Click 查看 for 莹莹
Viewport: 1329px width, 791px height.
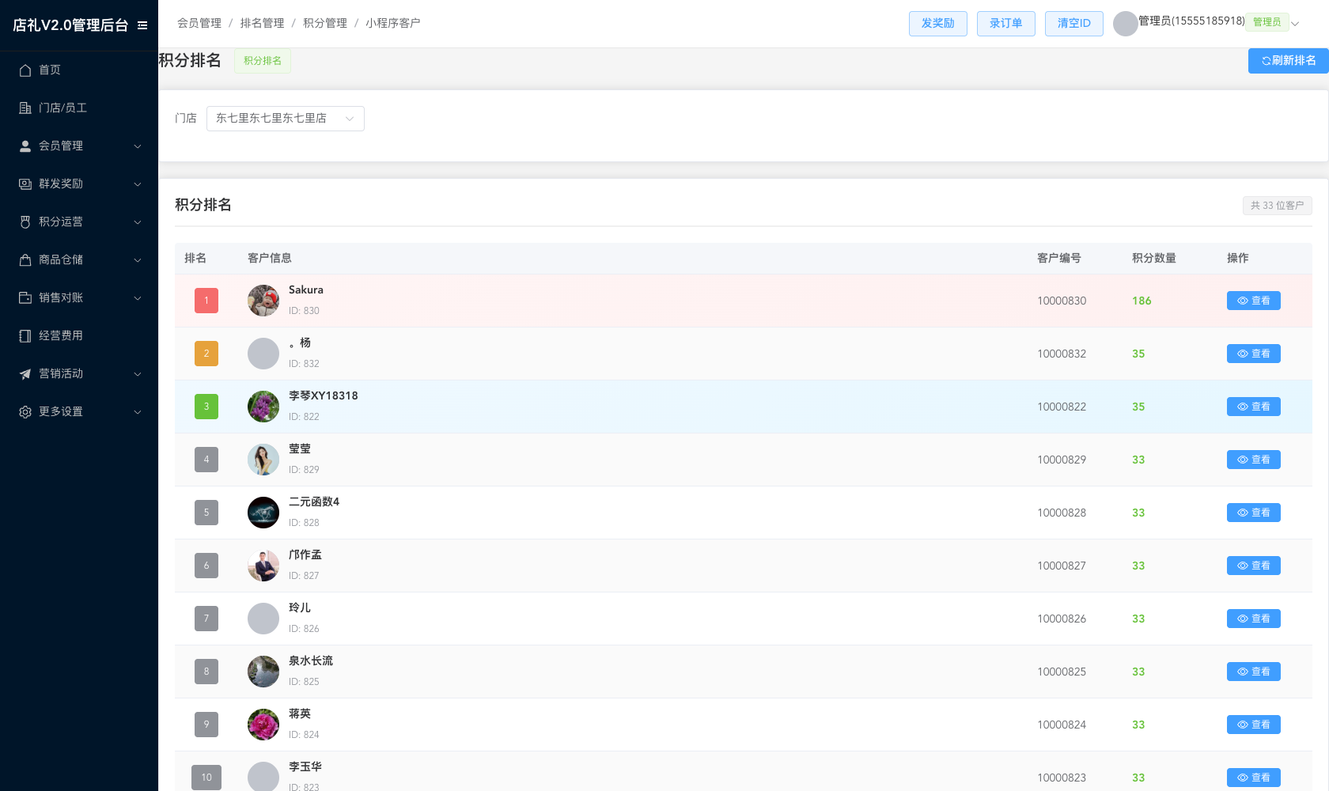pyautogui.click(x=1254, y=460)
